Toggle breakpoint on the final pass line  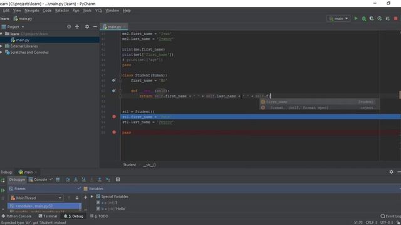point(114,132)
